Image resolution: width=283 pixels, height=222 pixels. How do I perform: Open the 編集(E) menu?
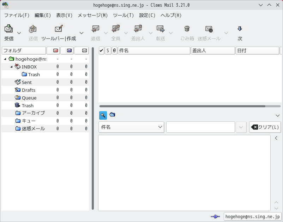[x=43, y=15]
